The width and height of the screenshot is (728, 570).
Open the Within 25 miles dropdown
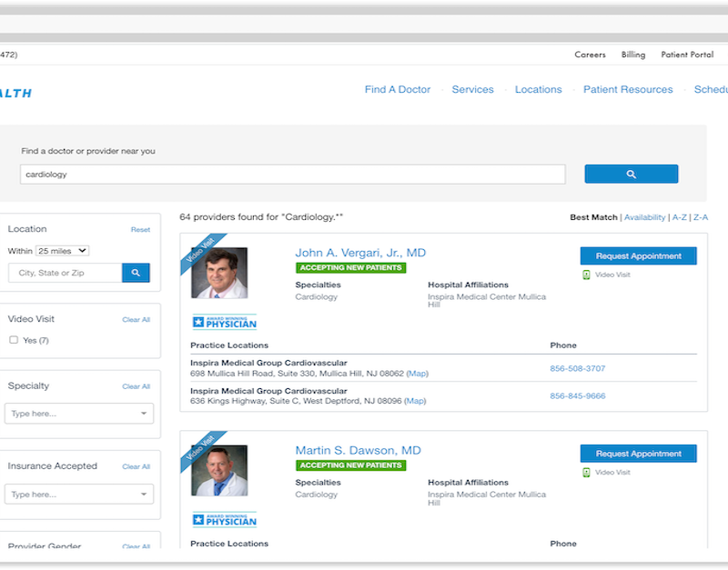click(62, 251)
